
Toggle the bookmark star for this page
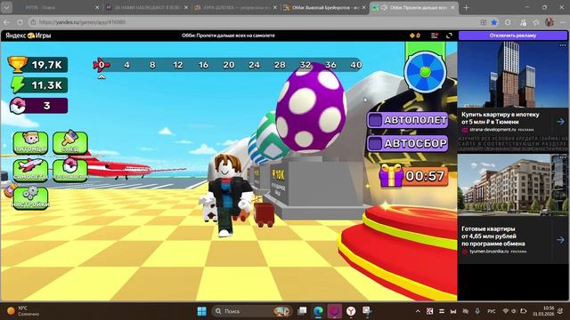(x=494, y=22)
